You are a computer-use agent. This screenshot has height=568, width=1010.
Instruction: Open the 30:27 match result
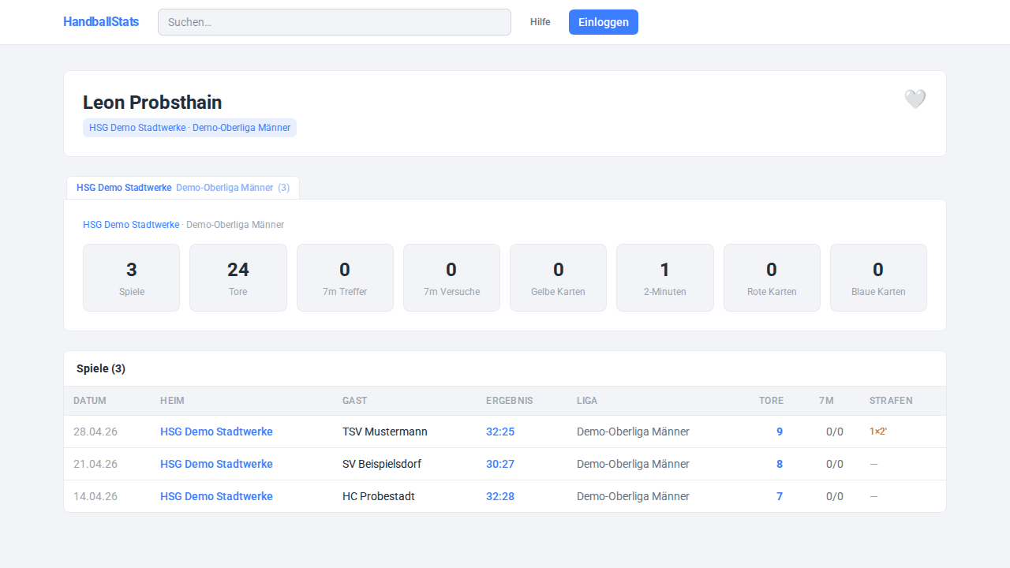[500, 464]
